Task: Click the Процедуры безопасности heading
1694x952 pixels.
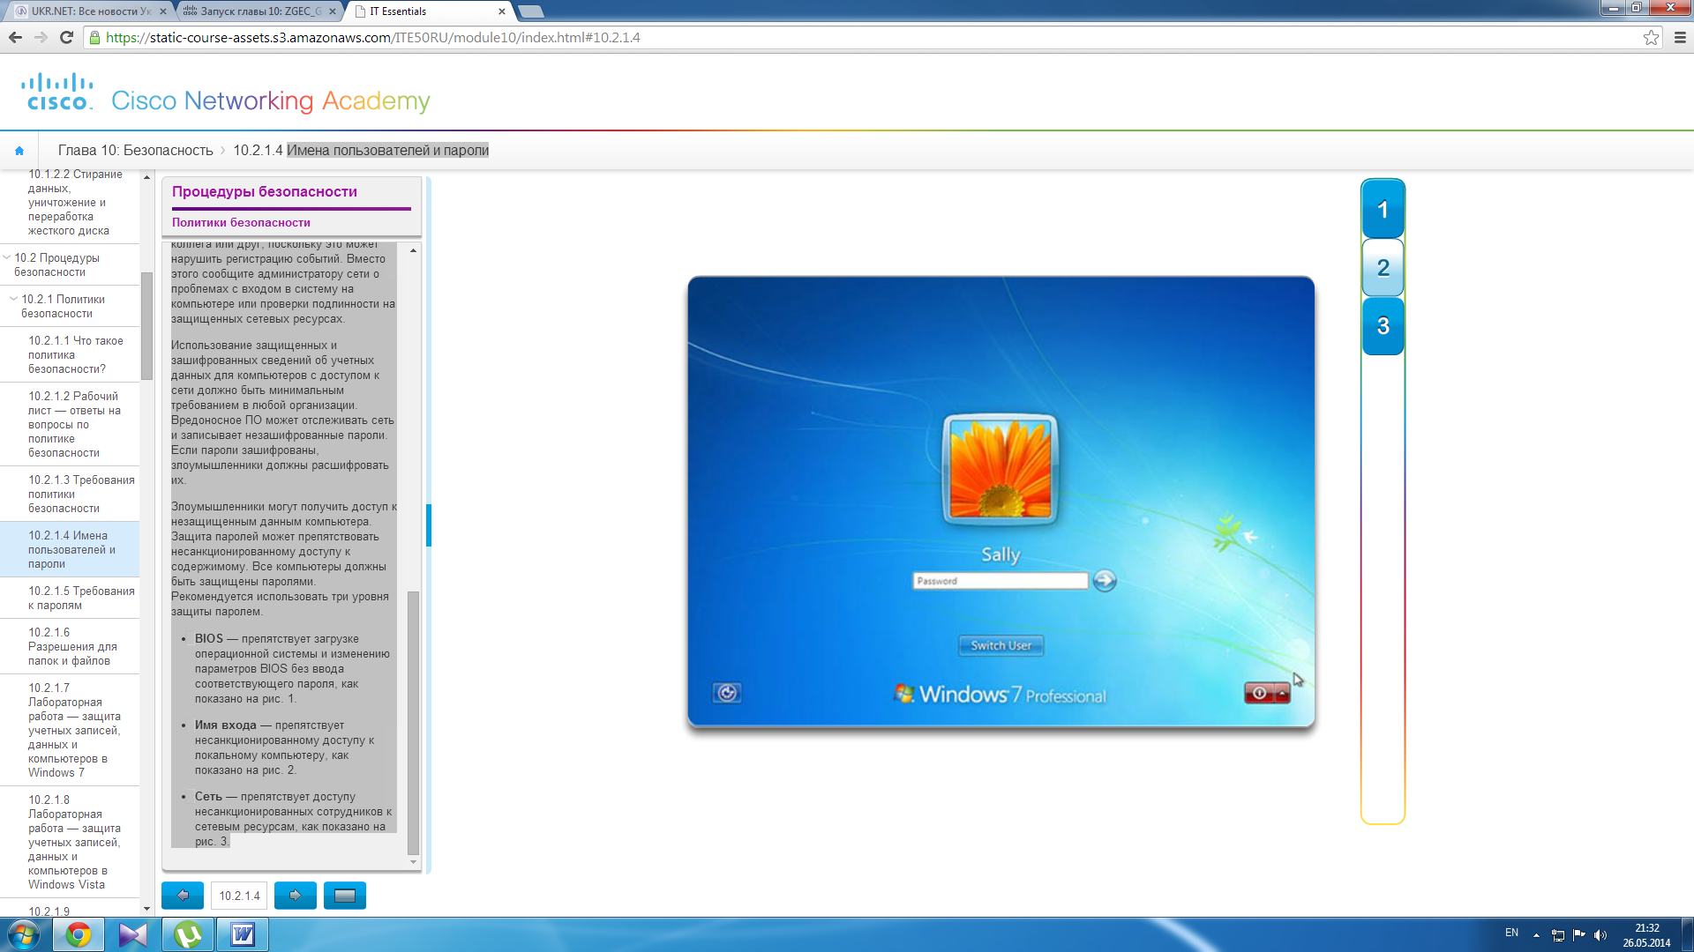Action: point(265,192)
